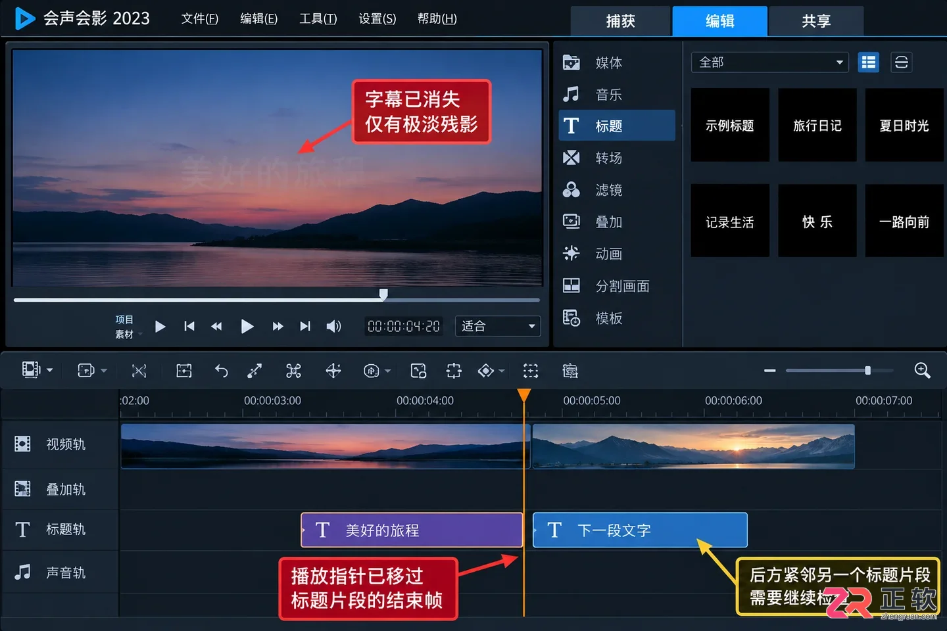
Task: Switch library to list view icon
Action: (x=868, y=62)
